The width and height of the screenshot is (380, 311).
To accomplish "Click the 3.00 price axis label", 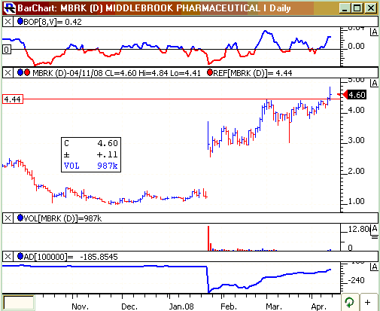I will pos(356,140).
